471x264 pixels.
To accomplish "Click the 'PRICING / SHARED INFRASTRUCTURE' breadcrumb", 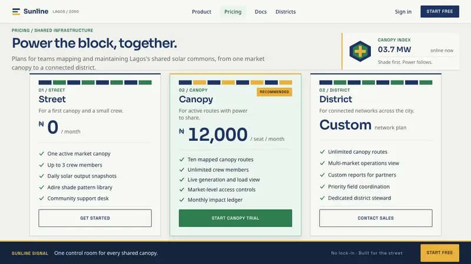I will [52, 31].
